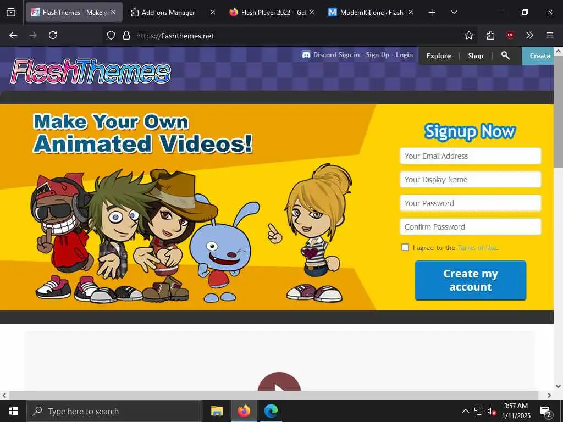
Task: Open the tracking protection shield icon
Action: click(x=111, y=35)
